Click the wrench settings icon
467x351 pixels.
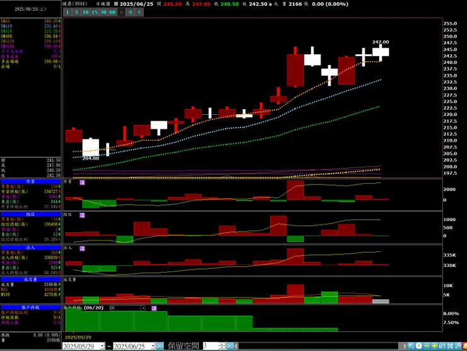click(x=458, y=346)
